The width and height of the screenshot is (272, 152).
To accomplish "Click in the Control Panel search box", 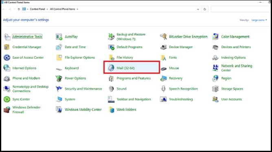I will point(241,9).
